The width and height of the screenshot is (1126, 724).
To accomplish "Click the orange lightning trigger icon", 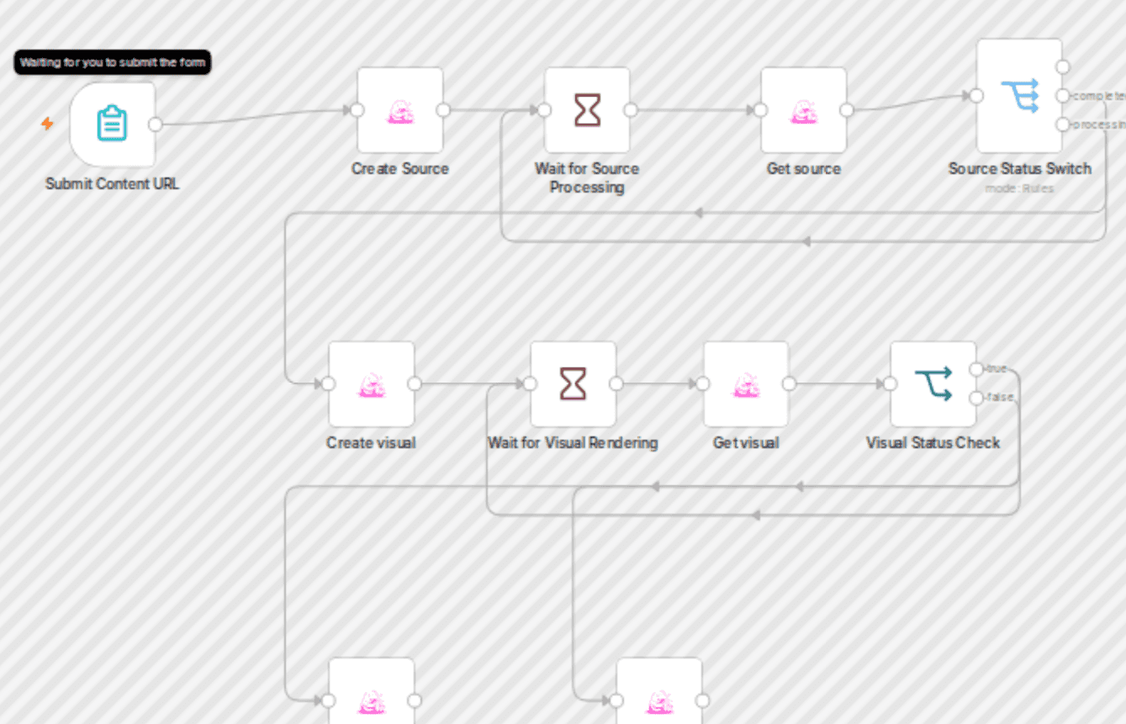I will point(48,124).
